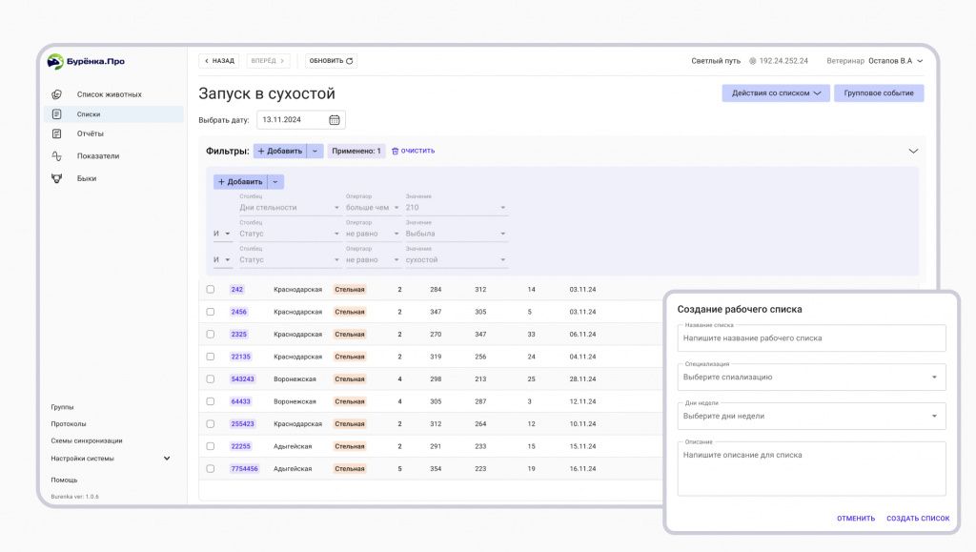Open user menu Остапов В.А
The height and width of the screenshot is (552, 976).
pyautogui.click(x=896, y=61)
